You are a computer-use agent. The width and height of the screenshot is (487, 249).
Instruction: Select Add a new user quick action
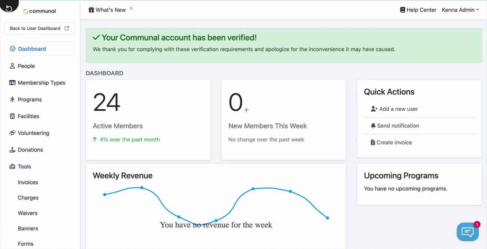(398, 109)
